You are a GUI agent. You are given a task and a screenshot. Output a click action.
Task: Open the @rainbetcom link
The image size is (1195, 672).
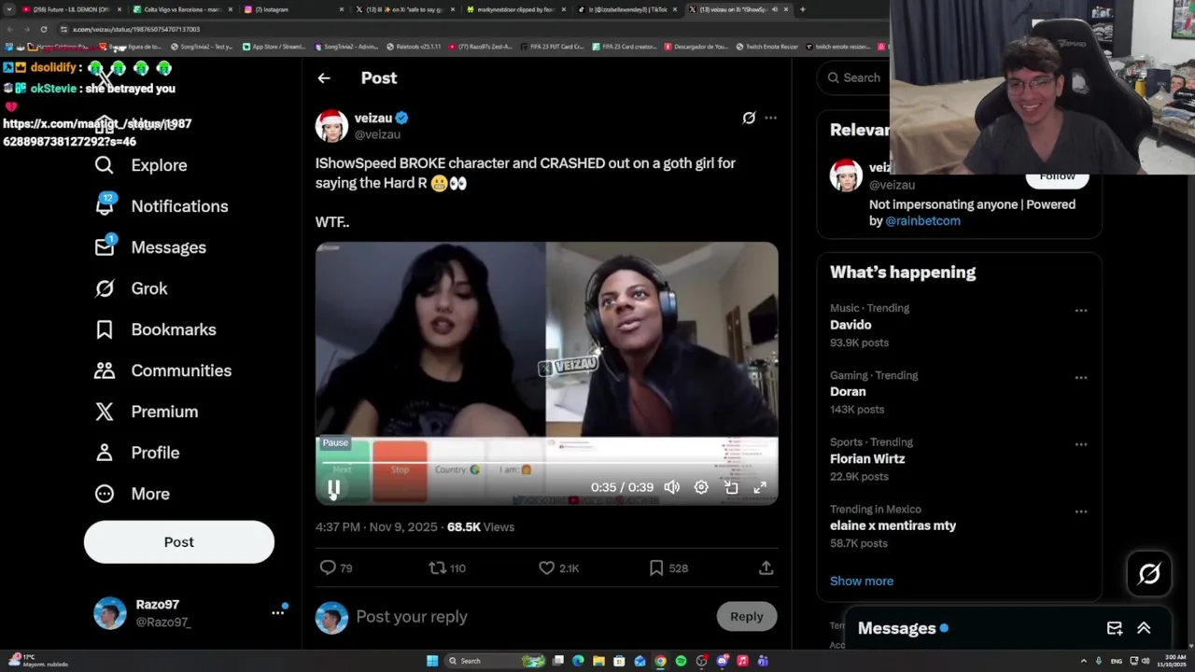tap(922, 221)
